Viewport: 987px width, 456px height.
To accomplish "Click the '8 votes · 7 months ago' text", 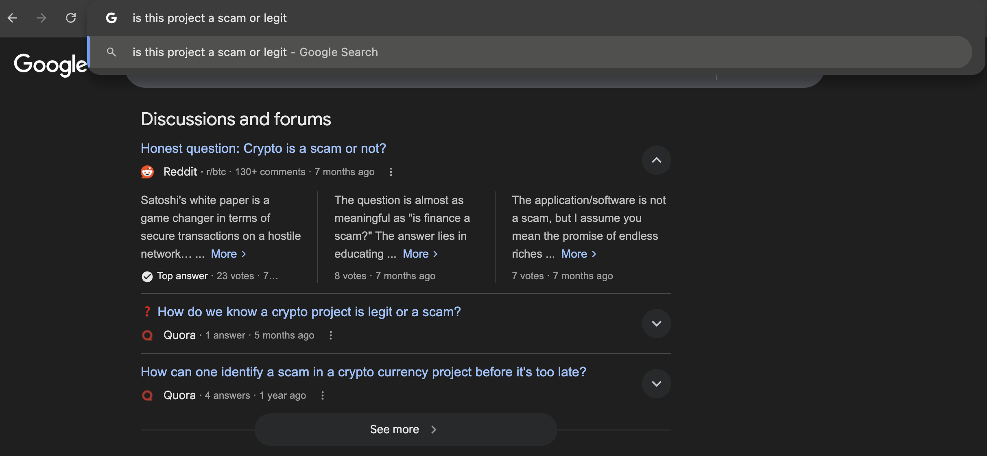I will [385, 276].
